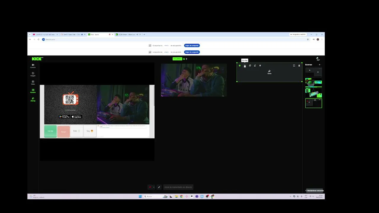Click the rocket icon at top right
This screenshot has height=213, width=379.
pyautogui.click(x=317, y=59)
